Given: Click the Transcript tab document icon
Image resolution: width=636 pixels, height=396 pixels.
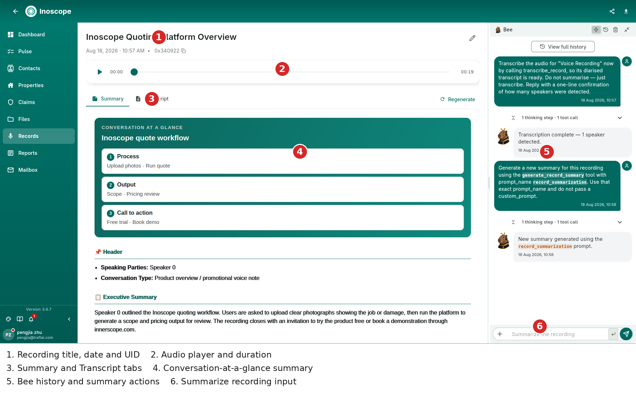Looking at the screenshot, I should tap(138, 99).
